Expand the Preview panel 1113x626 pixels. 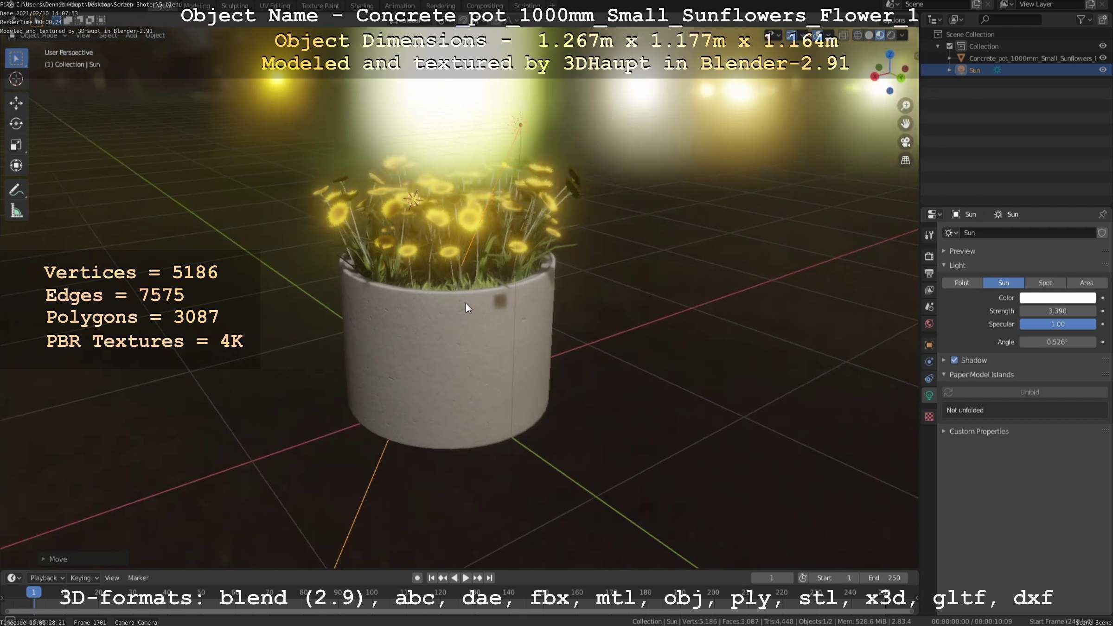pyautogui.click(x=943, y=251)
